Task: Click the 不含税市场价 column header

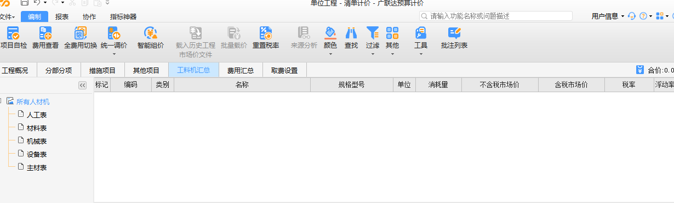Action: 500,85
